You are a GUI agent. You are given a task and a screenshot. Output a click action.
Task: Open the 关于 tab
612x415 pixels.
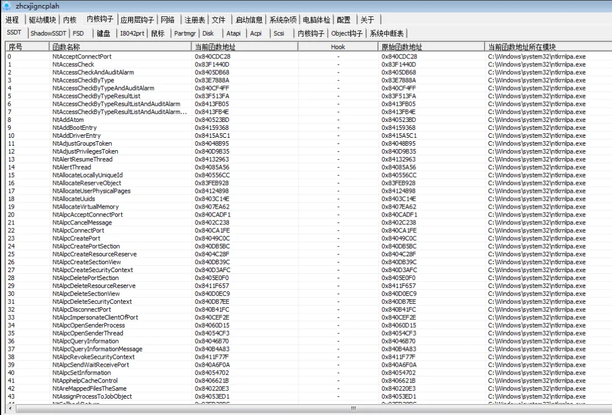(x=367, y=19)
